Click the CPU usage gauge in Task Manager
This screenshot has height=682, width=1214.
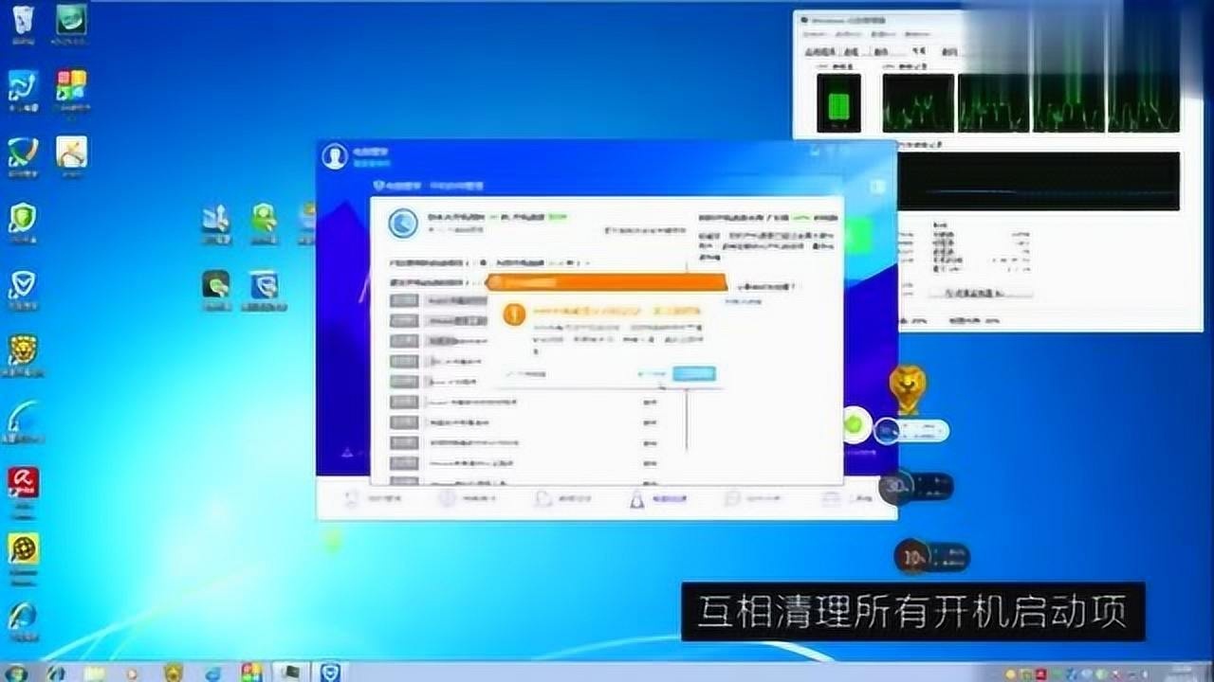[838, 103]
